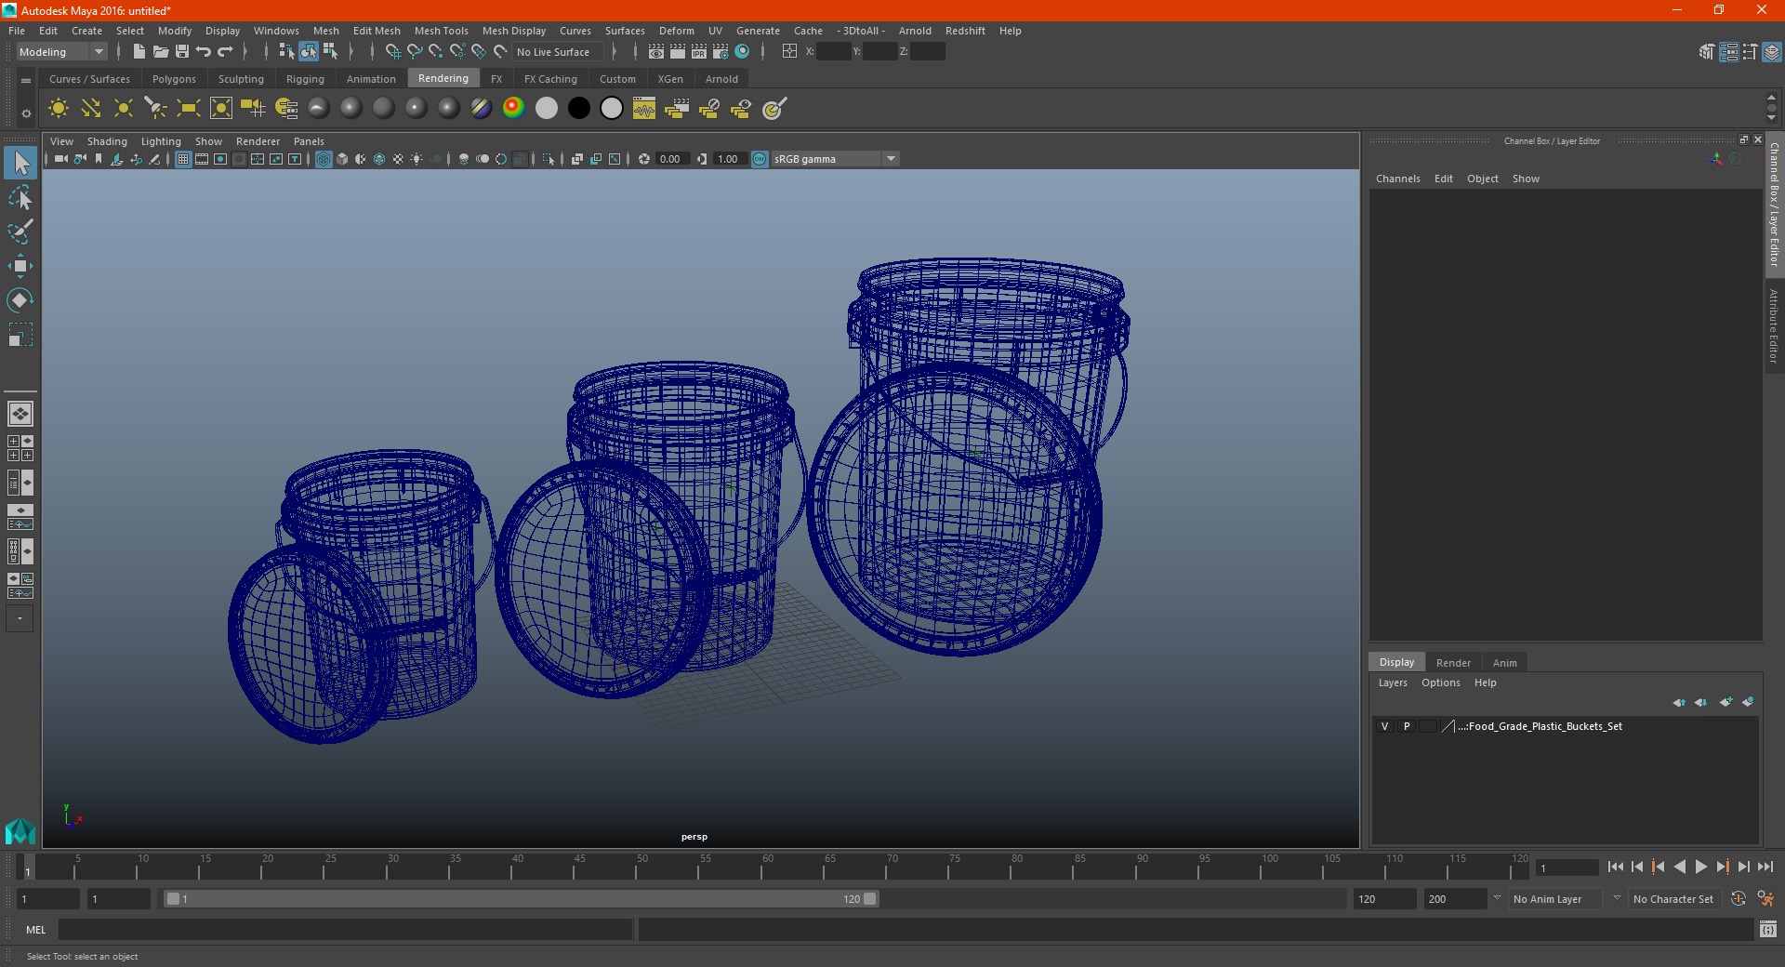Screen dimensions: 1785x967
Task: Open layer editor Options menu
Action: 1440,682
